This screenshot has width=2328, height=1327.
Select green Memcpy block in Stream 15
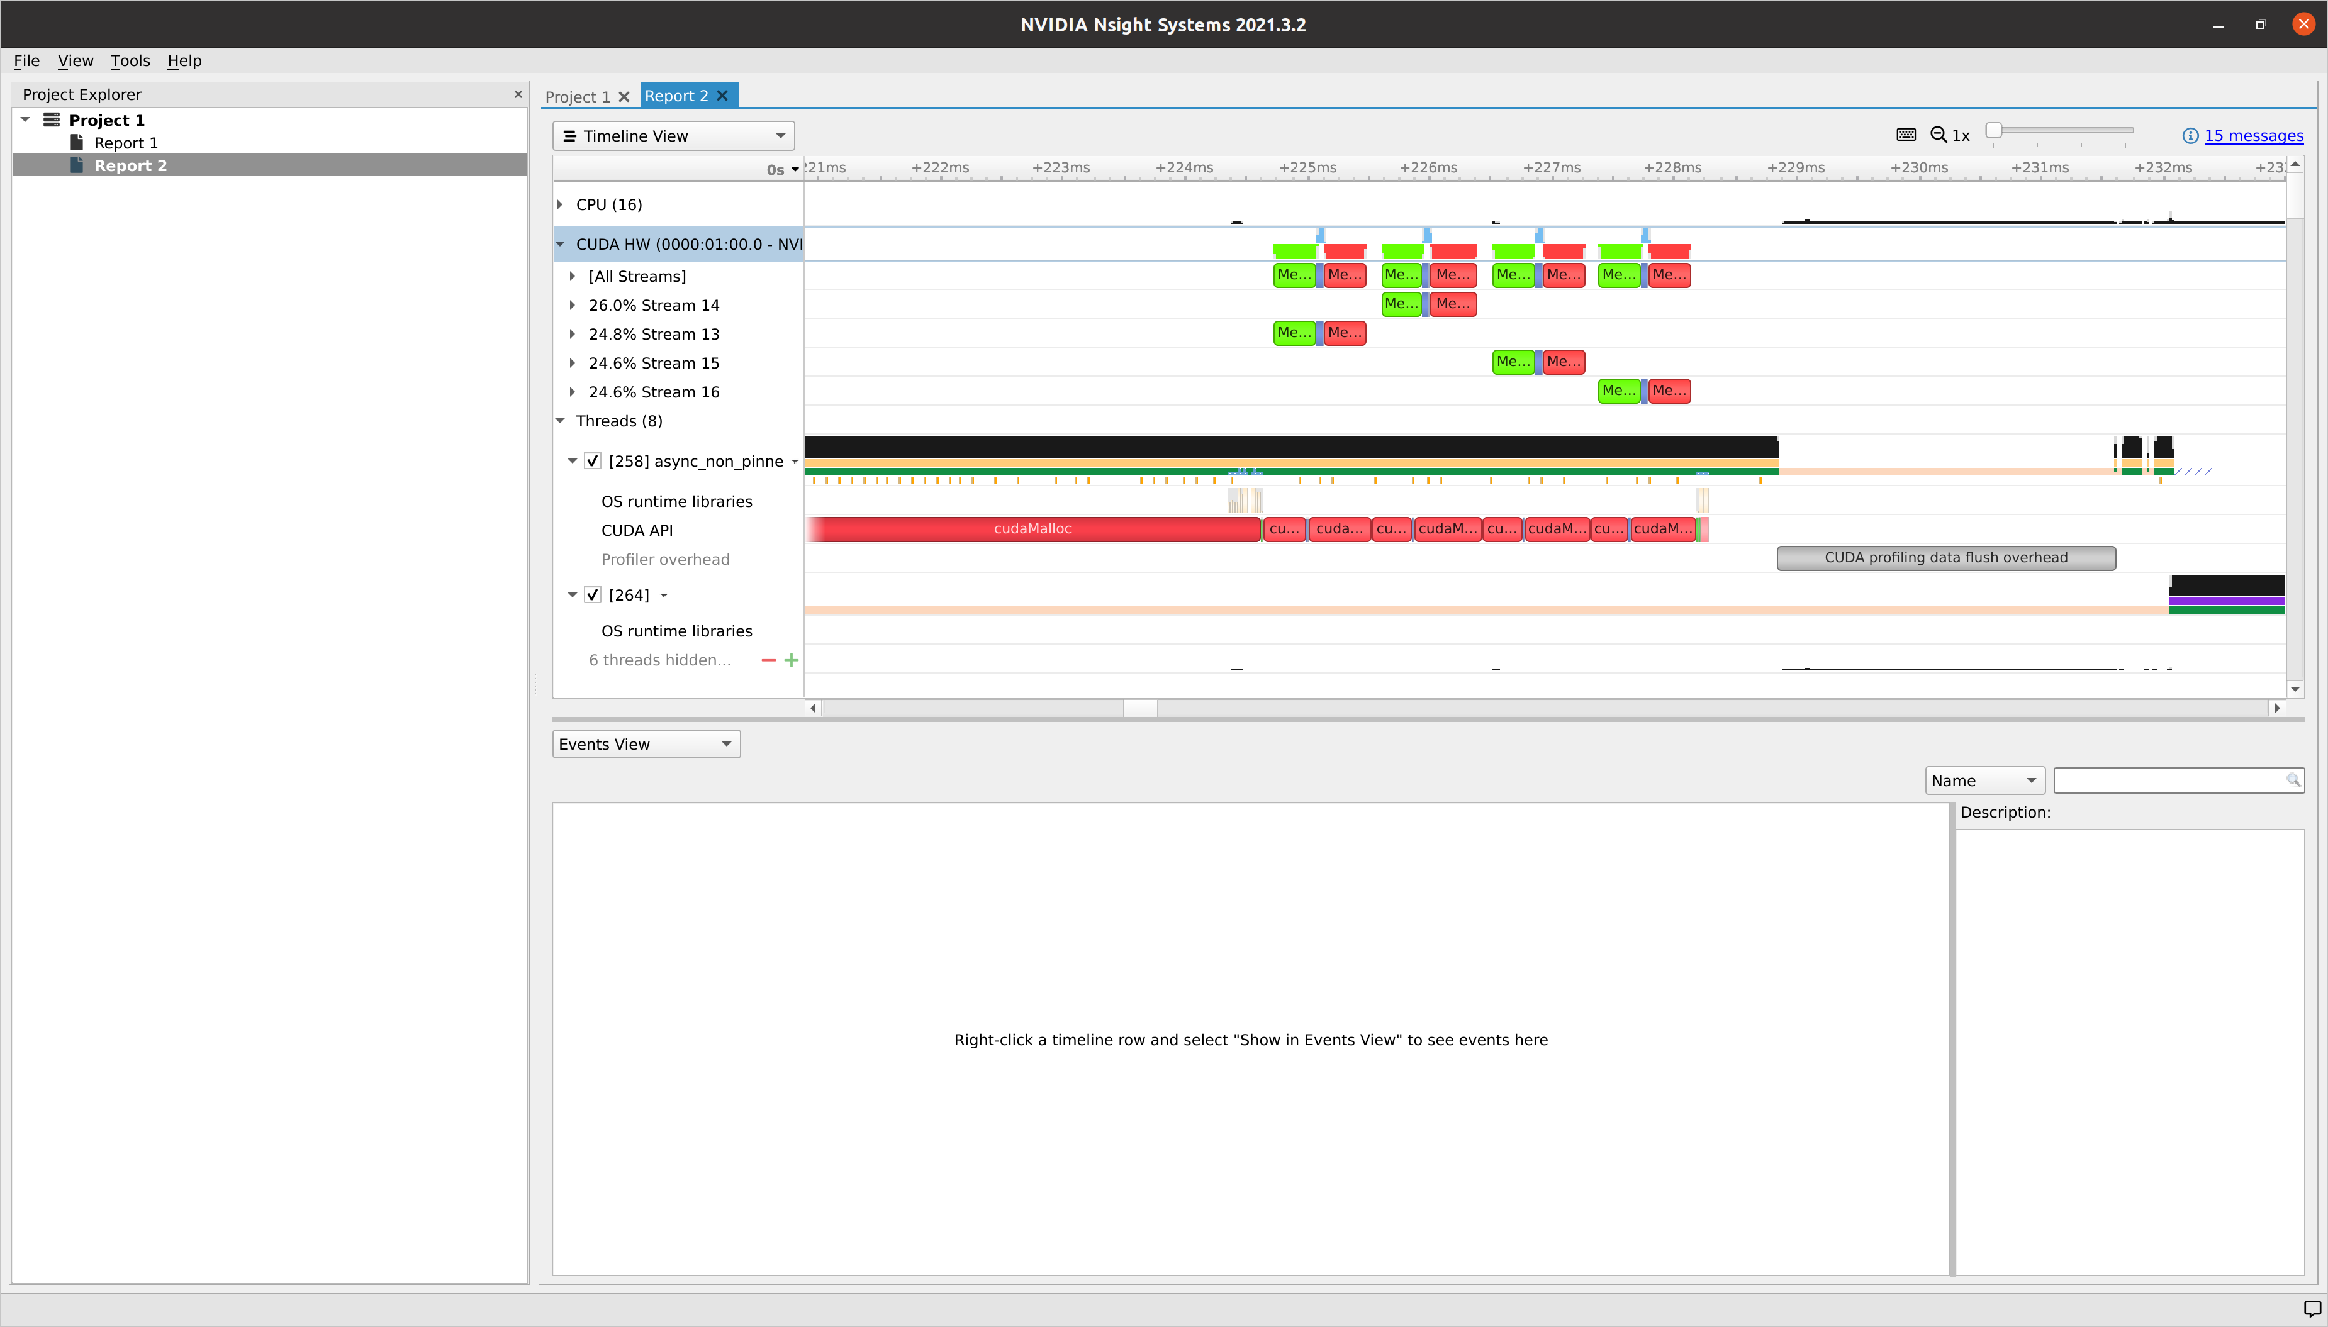pyautogui.click(x=1513, y=362)
